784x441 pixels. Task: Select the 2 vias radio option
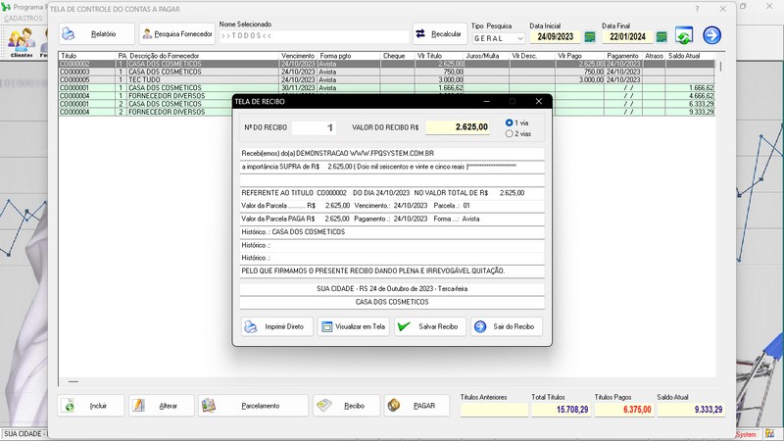click(510, 133)
